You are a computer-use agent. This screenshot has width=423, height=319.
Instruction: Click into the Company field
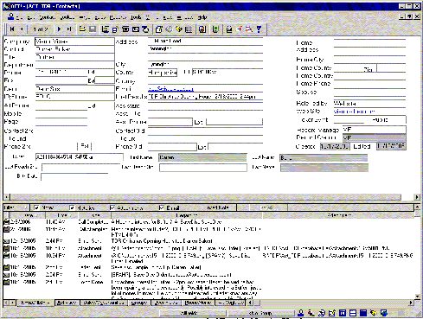(74, 41)
